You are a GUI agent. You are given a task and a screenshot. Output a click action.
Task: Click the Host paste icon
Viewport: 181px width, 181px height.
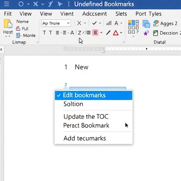[8, 24]
